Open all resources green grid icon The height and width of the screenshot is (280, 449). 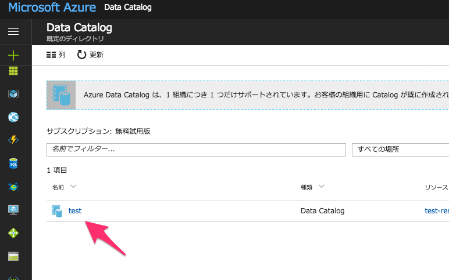(13, 71)
